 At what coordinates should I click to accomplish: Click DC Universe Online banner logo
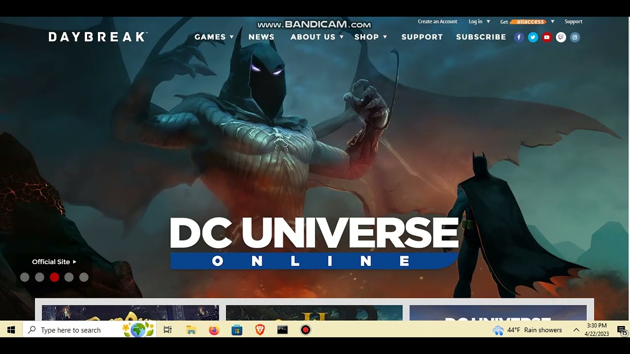click(x=314, y=243)
